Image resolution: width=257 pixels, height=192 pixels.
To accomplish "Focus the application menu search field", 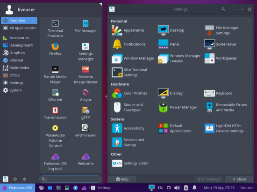I will (x=71, y=179).
